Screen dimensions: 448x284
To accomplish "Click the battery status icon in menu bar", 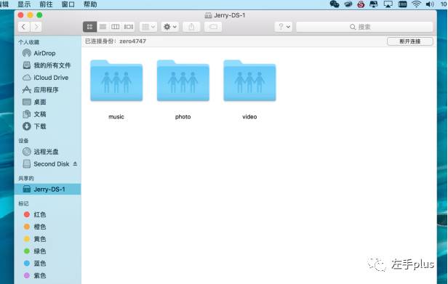I will click(x=403, y=4).
